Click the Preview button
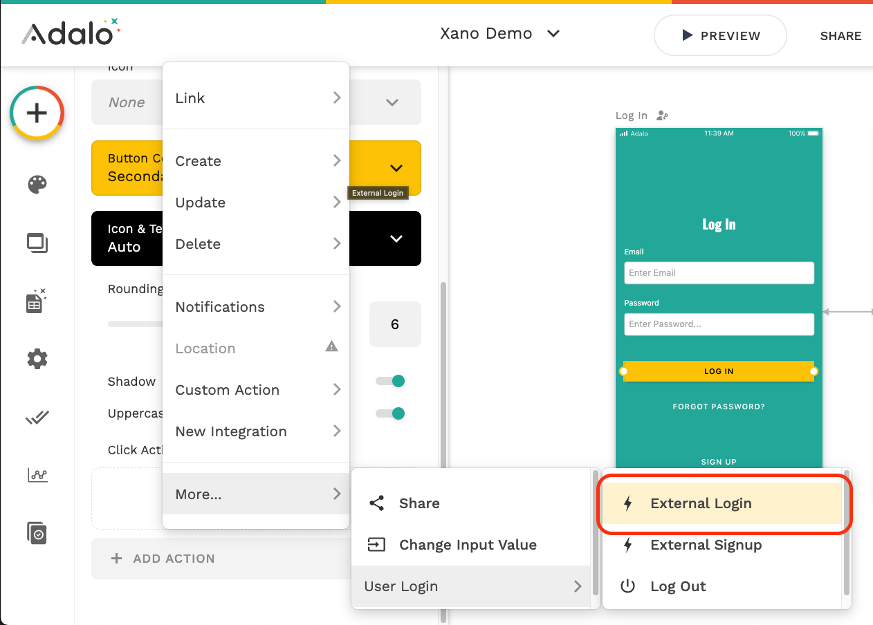This screenshot has width=873, height=625. pyautogui.click(x=720, y=36)
